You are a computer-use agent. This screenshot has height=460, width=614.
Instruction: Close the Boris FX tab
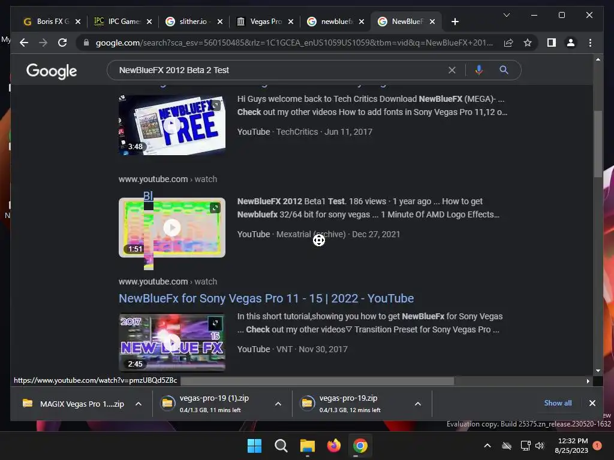pos(78,22)
